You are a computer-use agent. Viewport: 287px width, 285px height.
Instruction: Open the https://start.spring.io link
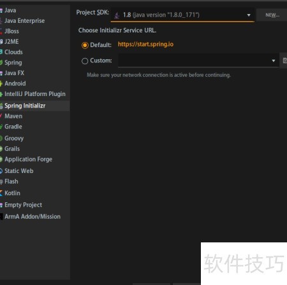click(145, 45)
